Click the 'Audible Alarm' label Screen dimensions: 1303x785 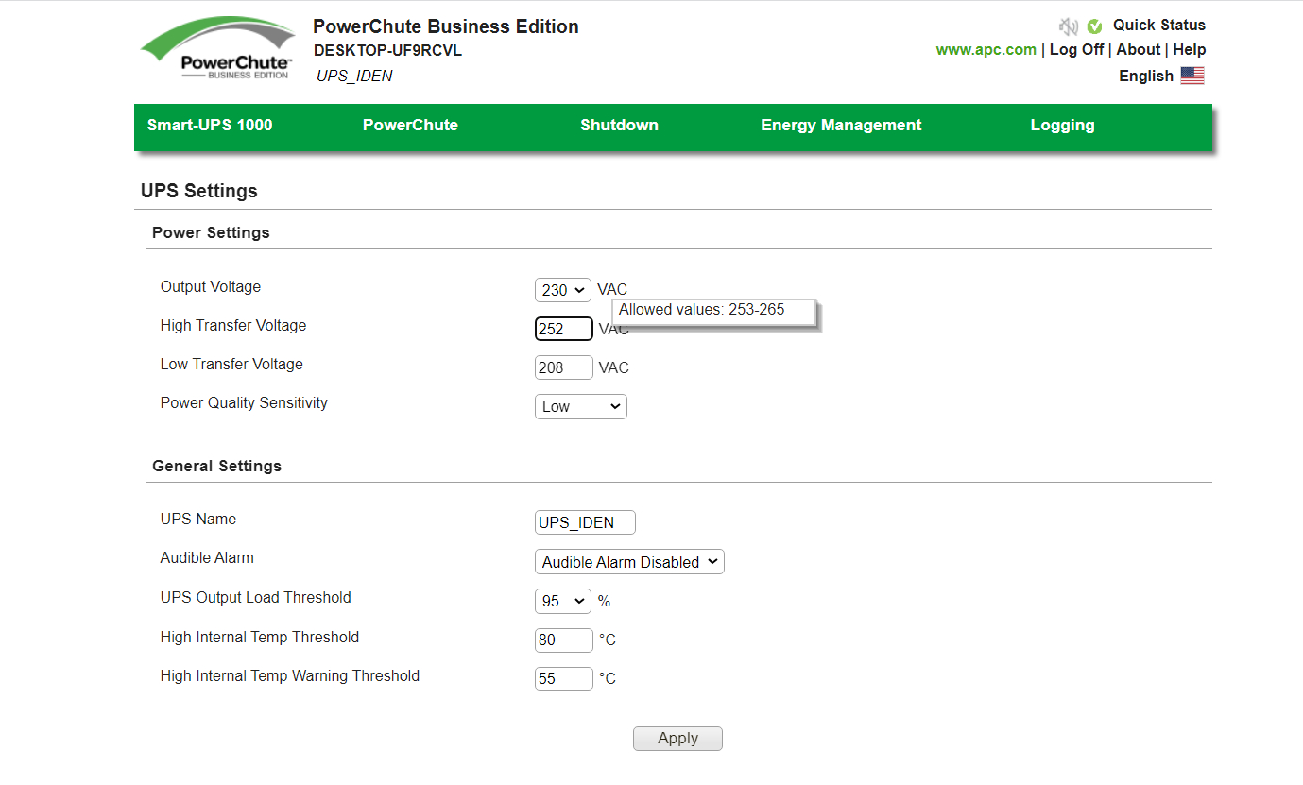tap(207, 557)
